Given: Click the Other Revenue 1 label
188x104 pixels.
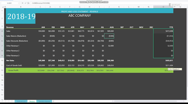Looking at the screenshot, I should point(13,46).
